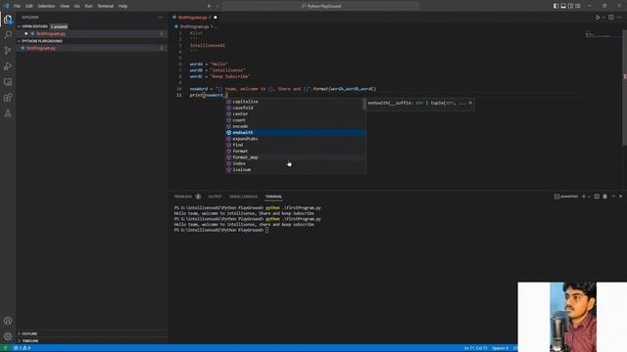627x352 pixels.
Task: Open the Manage gear icon
Action: (x=8, y=336)
